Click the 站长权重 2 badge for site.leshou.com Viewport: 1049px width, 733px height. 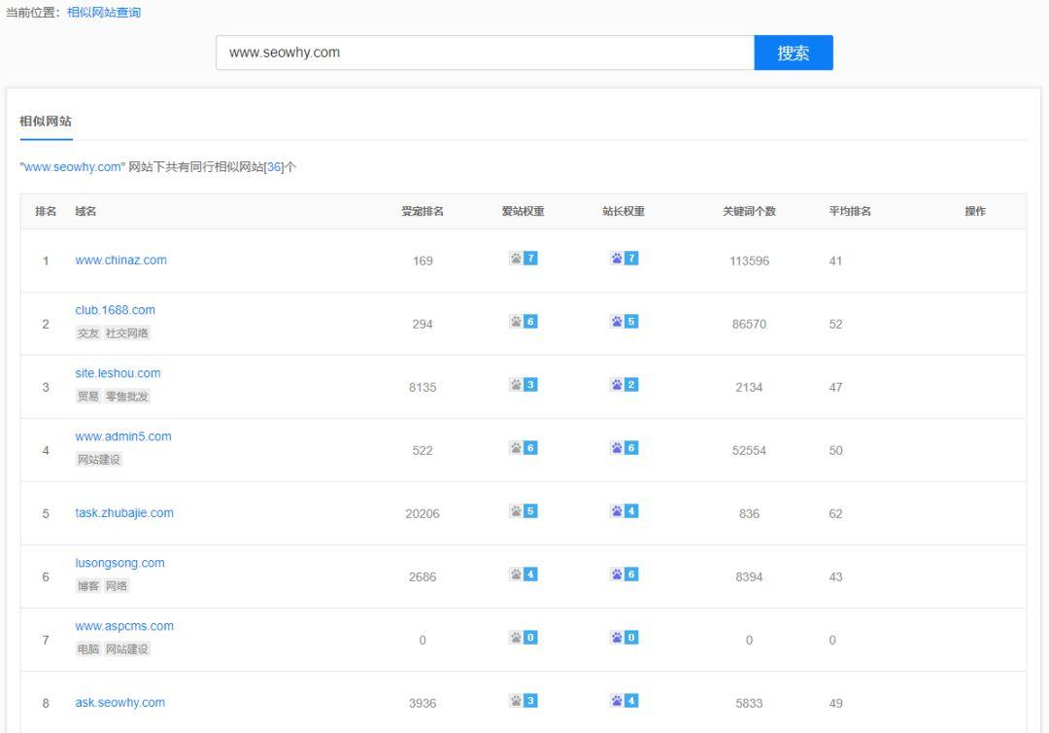[x=625, y=385]
